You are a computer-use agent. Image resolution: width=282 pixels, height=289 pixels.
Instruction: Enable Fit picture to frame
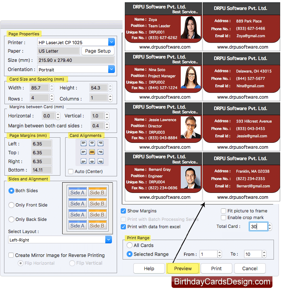point(223,211)
